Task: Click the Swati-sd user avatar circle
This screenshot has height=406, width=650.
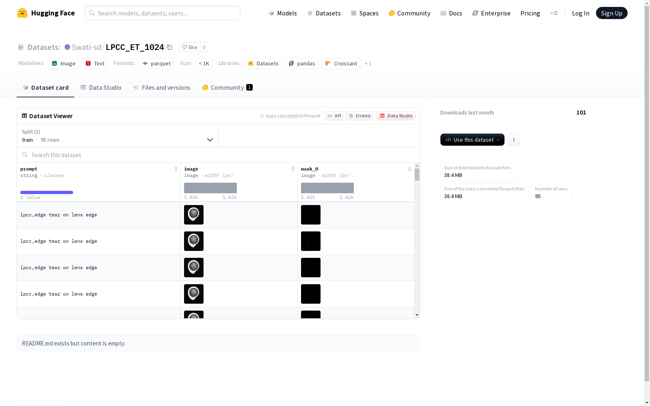Action: [67, 47]
